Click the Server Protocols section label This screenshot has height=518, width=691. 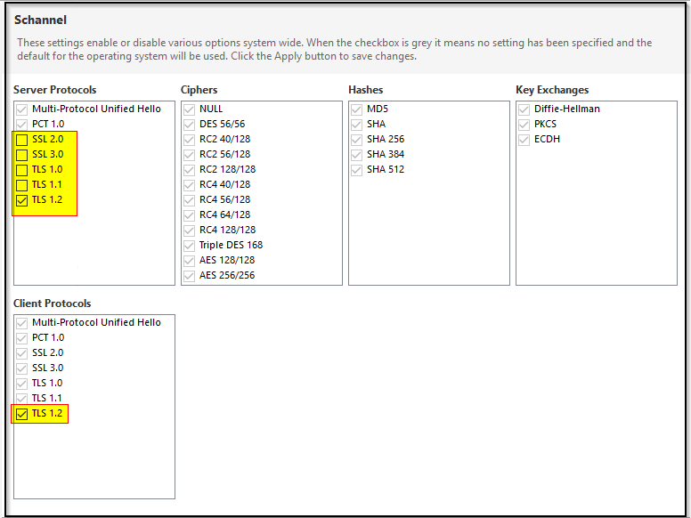pos(54,90)
